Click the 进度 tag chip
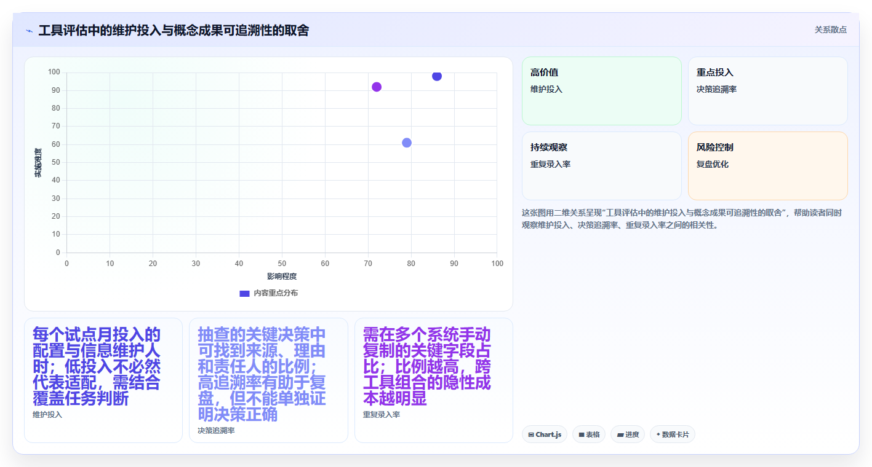 628,434
